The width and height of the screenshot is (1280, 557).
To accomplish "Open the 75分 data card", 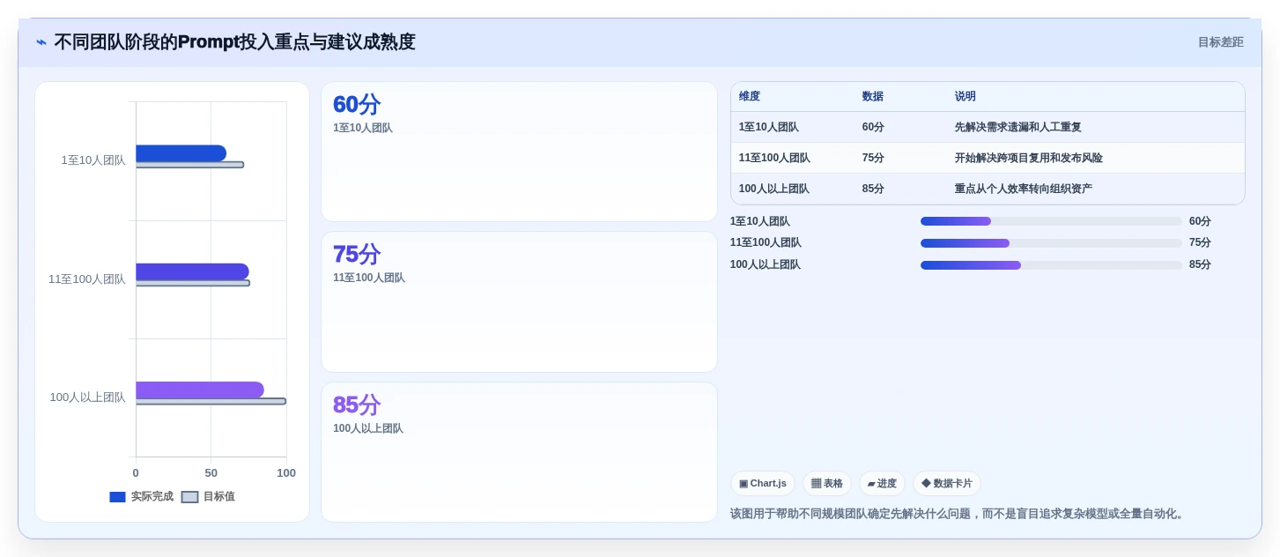I will click(519, 301).
